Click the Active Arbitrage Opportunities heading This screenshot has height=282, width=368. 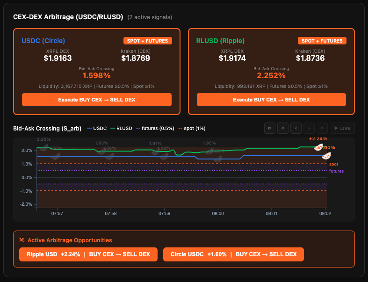pyautogui.click(x=70, y=240)
